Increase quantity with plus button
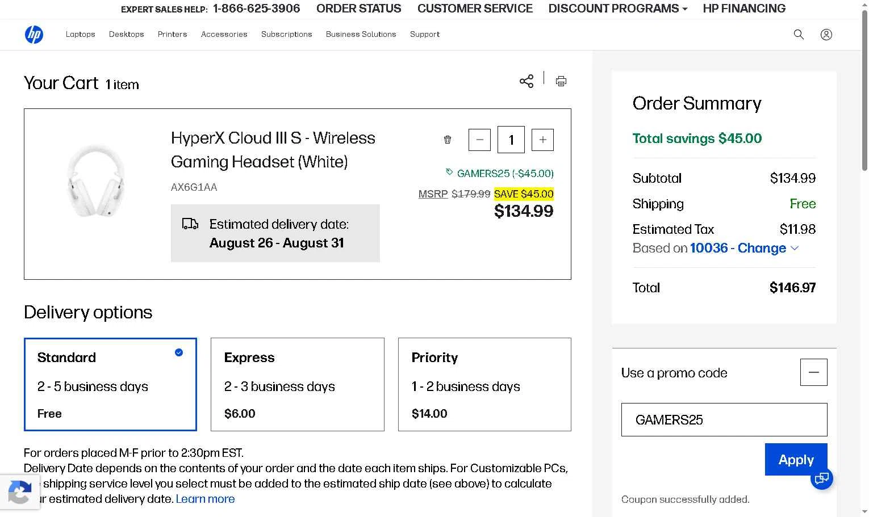 pyautogui.click(x=542, y=140)
